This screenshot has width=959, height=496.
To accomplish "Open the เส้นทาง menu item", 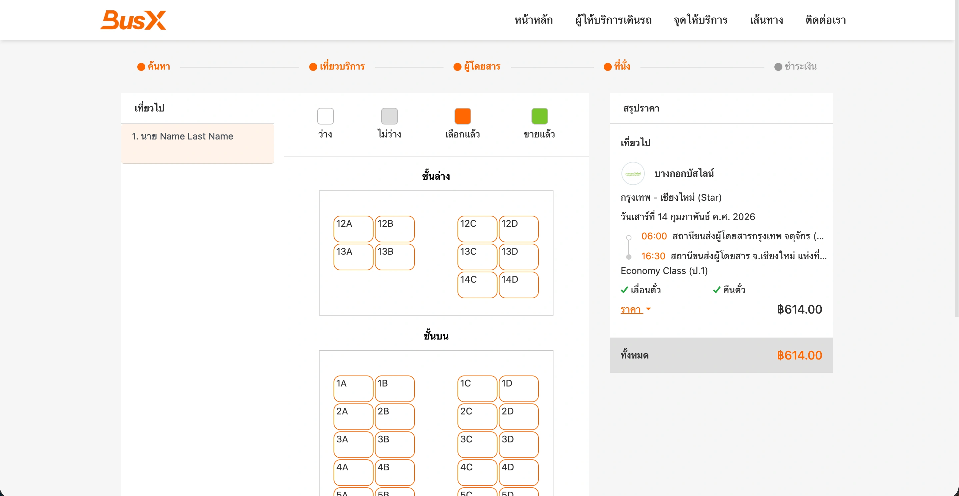I will tap(766, 20).
